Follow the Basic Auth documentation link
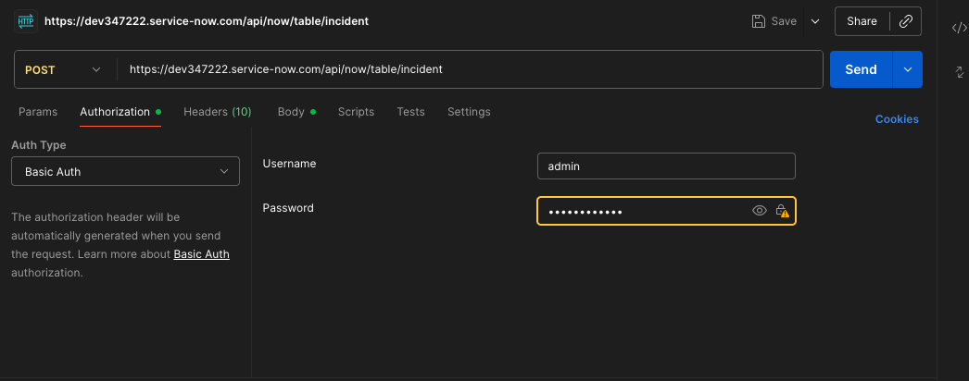 (201, 254)
